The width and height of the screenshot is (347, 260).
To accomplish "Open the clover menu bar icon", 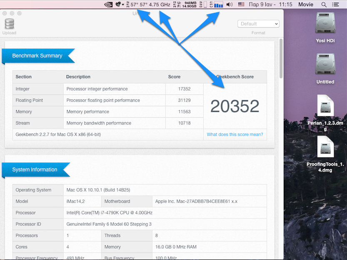I will pyautogui.click(x=120, y=5).
